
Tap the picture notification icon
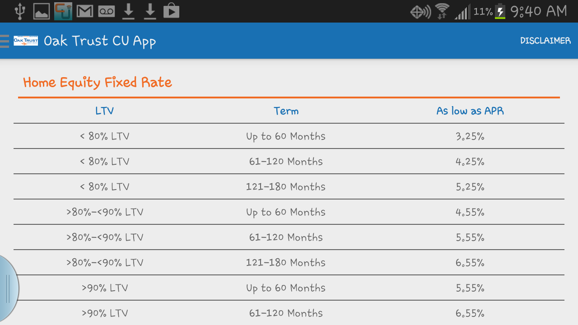pyautogui.click(x=42, y=11)
